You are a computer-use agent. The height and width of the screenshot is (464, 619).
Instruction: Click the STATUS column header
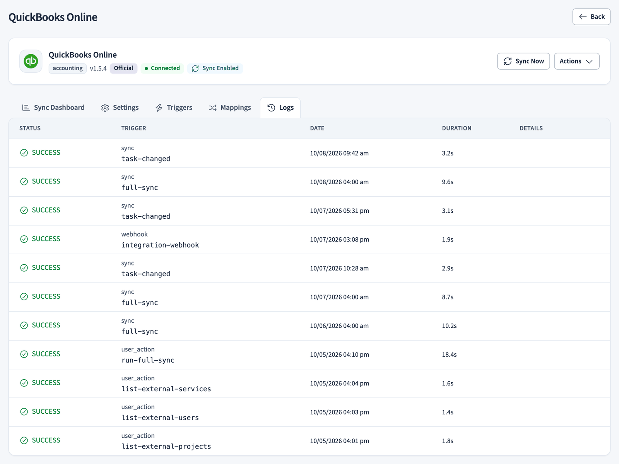[x=30, y=128]
